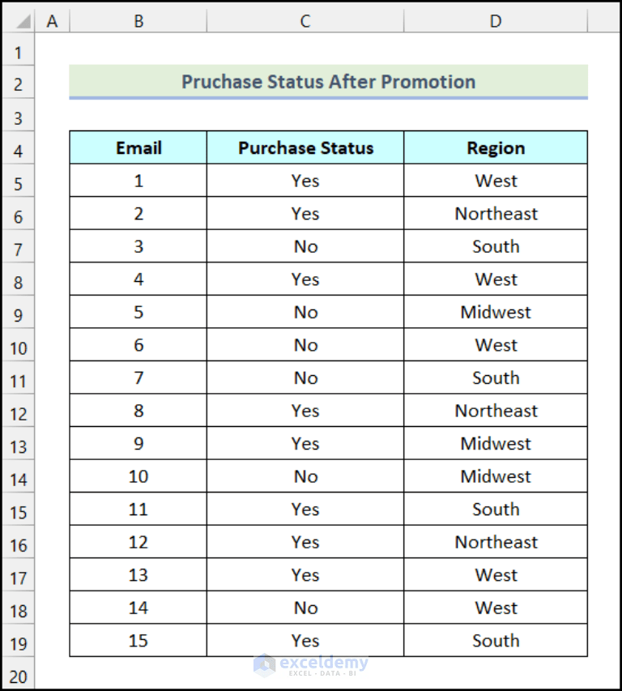Viewport: 622px width, 691px height.
Task: Select column B header
Action: [x=138, y=20]
